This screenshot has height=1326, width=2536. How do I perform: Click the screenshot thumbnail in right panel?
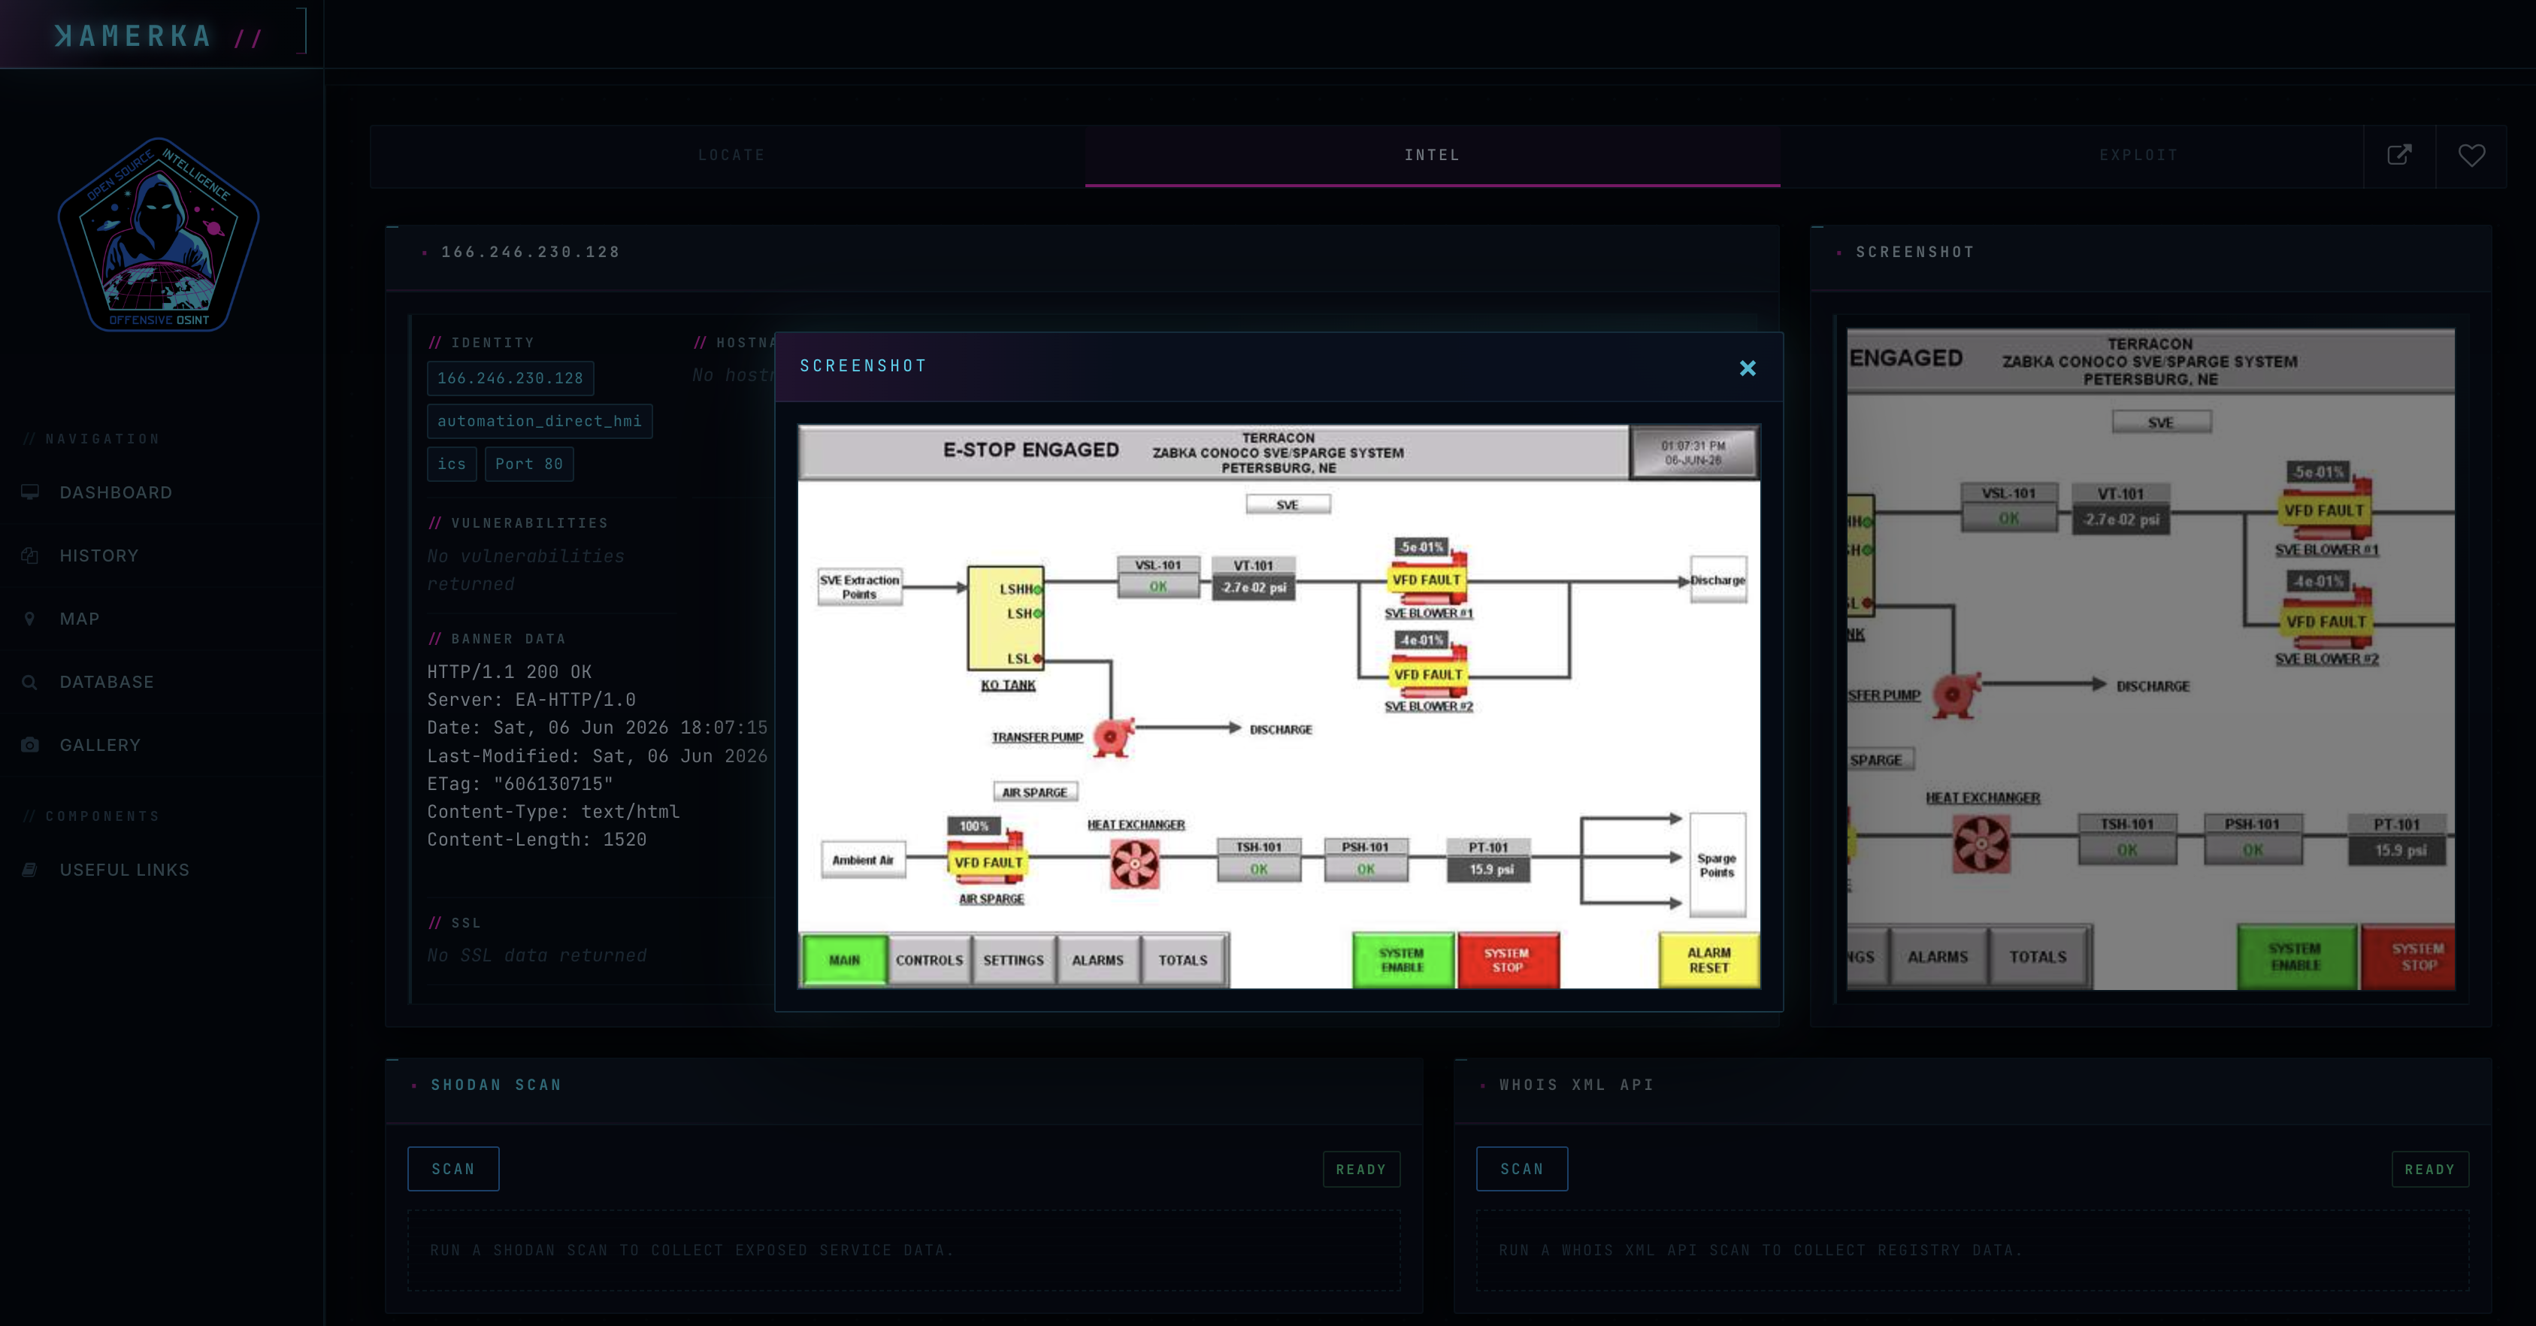pos(2150,659)
